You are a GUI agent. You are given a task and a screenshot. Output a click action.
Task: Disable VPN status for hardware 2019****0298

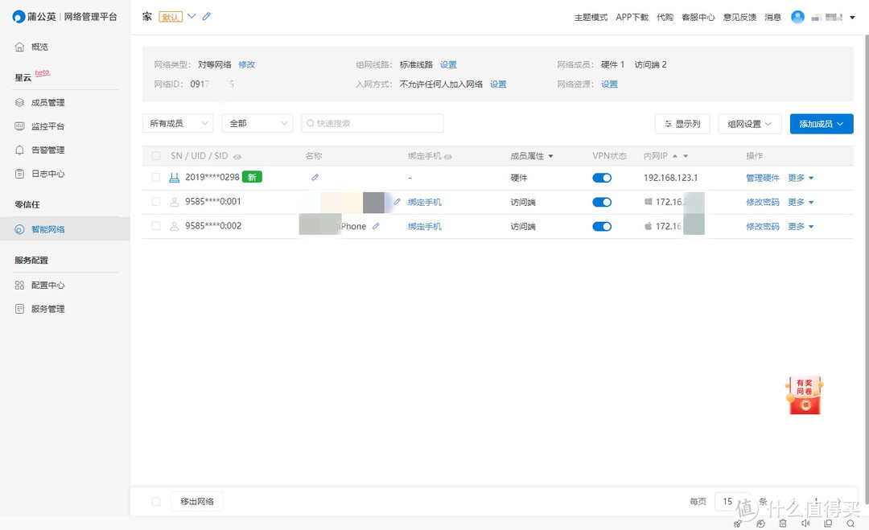tap(602, 178)
